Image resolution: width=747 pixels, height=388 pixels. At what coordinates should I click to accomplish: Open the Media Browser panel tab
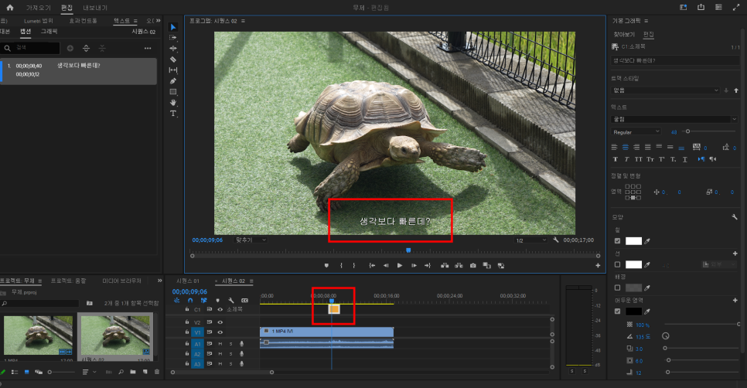click(x=121, y=281)
